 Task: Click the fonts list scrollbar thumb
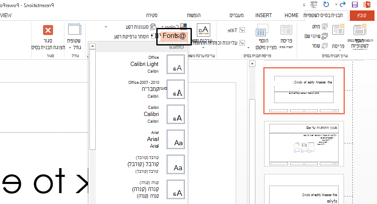[x=92, y=100]
